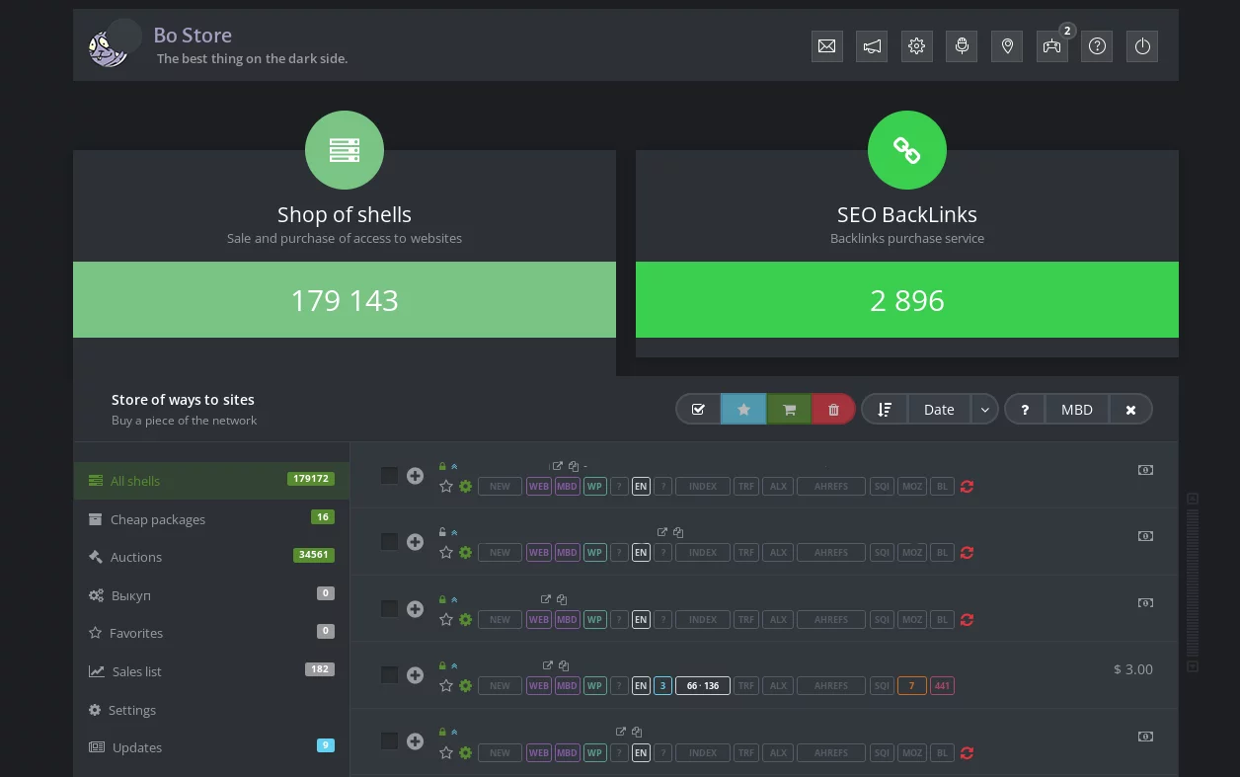Open the messages envelope icon in header

(826, 46)
